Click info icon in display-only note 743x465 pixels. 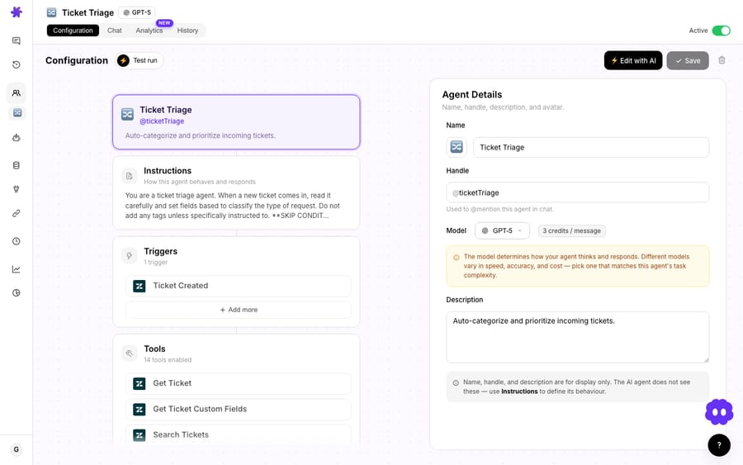(456, 383)
